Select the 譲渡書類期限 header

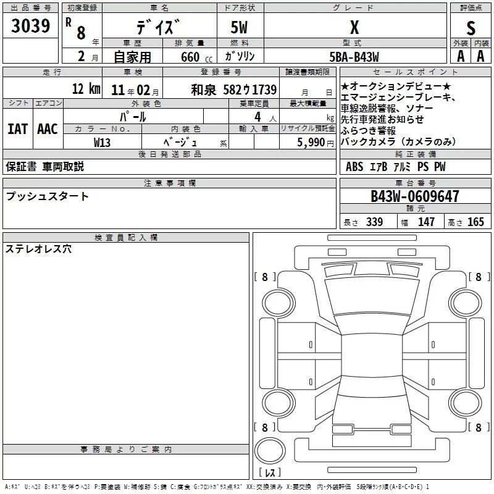pyautogui.click(x=308, y=72)
